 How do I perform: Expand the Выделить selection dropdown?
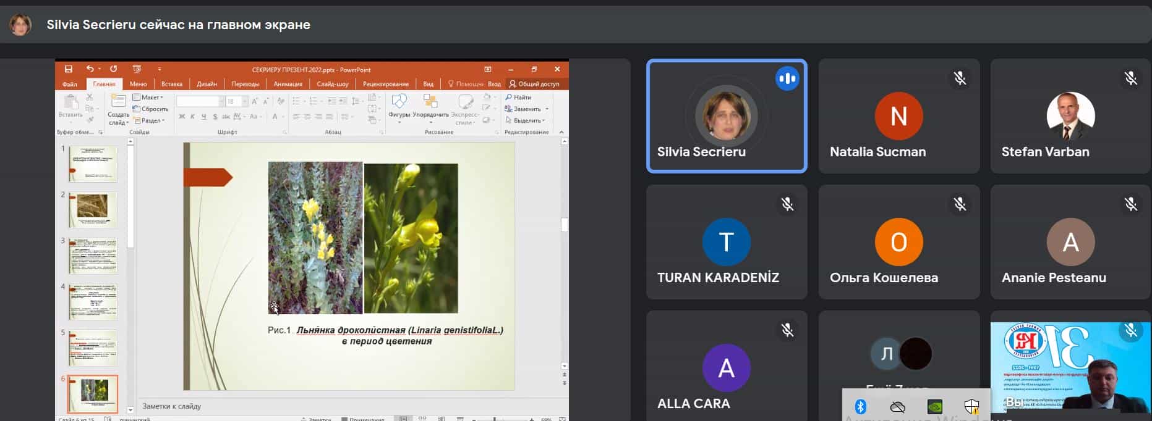click(x=527, y=120)
